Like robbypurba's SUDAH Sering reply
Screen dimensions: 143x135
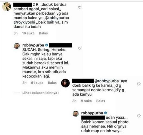80,48
